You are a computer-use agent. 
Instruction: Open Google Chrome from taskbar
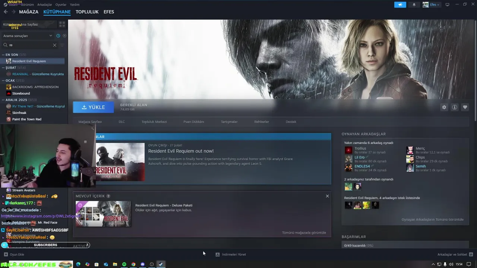pos(133,264)
